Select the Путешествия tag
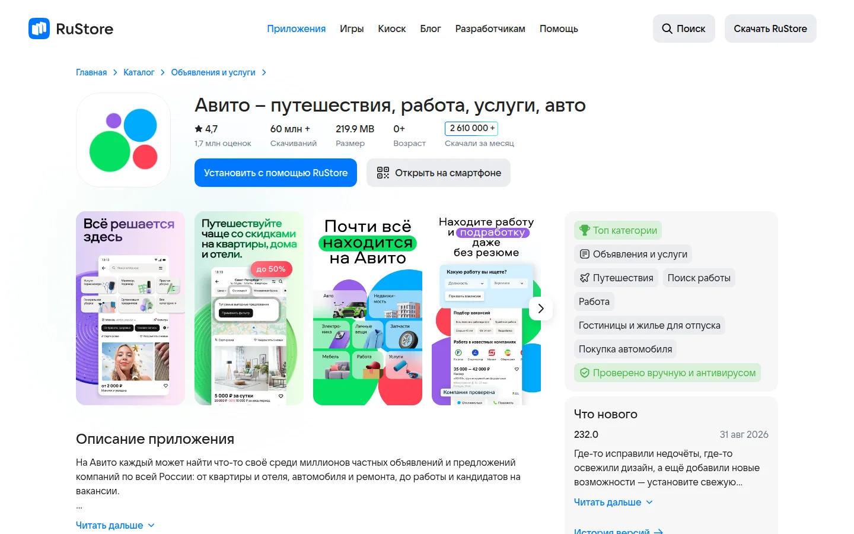 click(x=616, y=278)
